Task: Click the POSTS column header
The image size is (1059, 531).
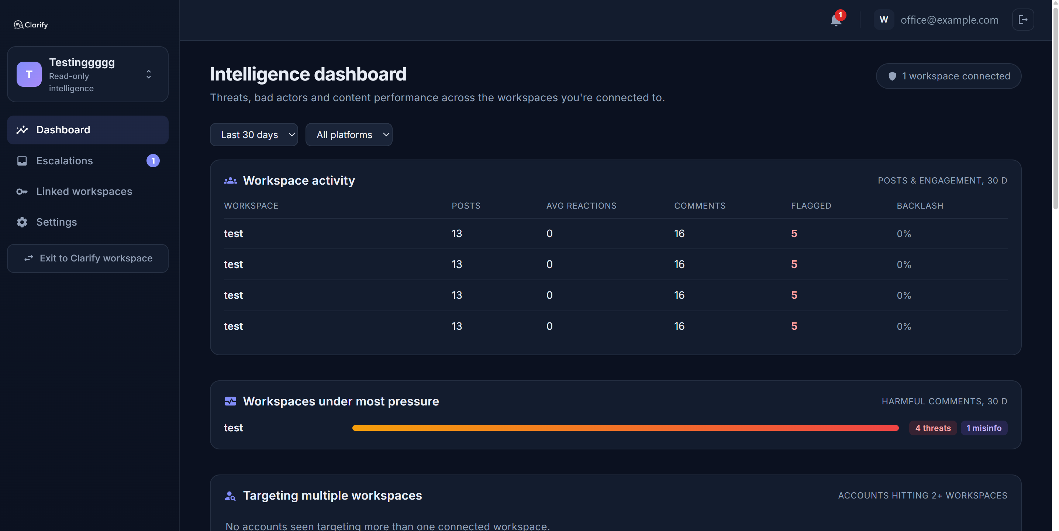Action: tap(466, 206)
